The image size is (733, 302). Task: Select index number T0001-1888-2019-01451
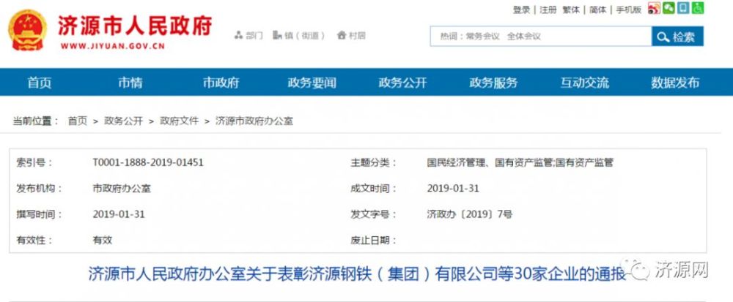coord(148,162)
